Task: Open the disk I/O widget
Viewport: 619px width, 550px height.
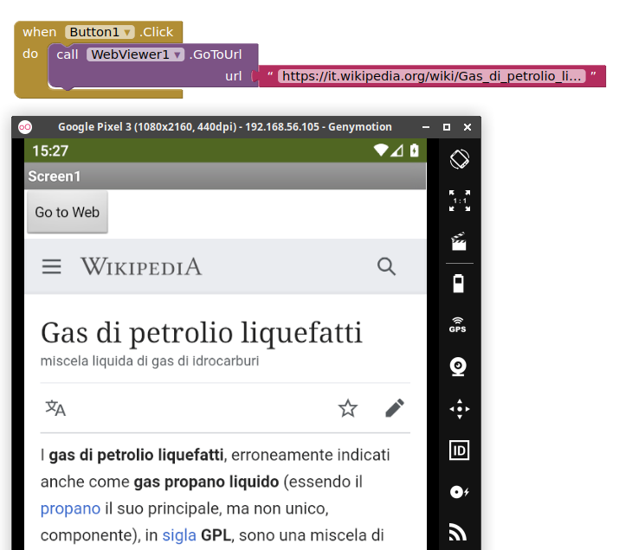Action: point(459,491)
